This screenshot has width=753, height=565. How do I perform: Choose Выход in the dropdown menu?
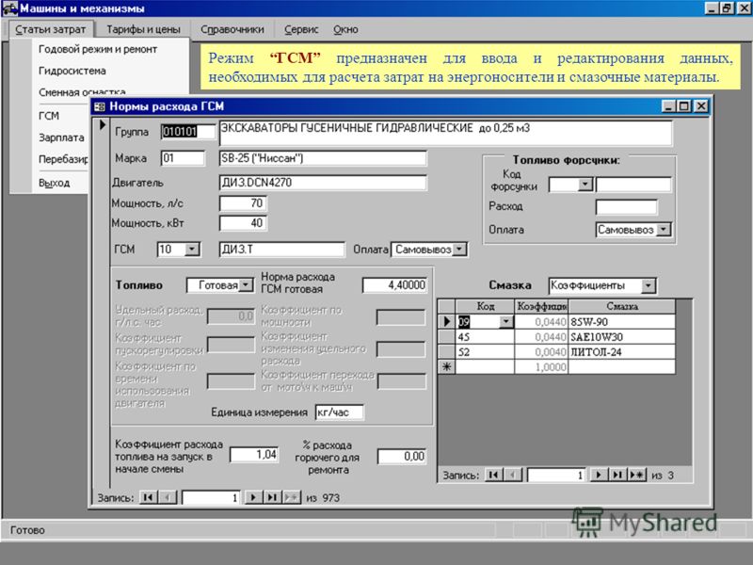pyautogui.click(x=55, y=183)
